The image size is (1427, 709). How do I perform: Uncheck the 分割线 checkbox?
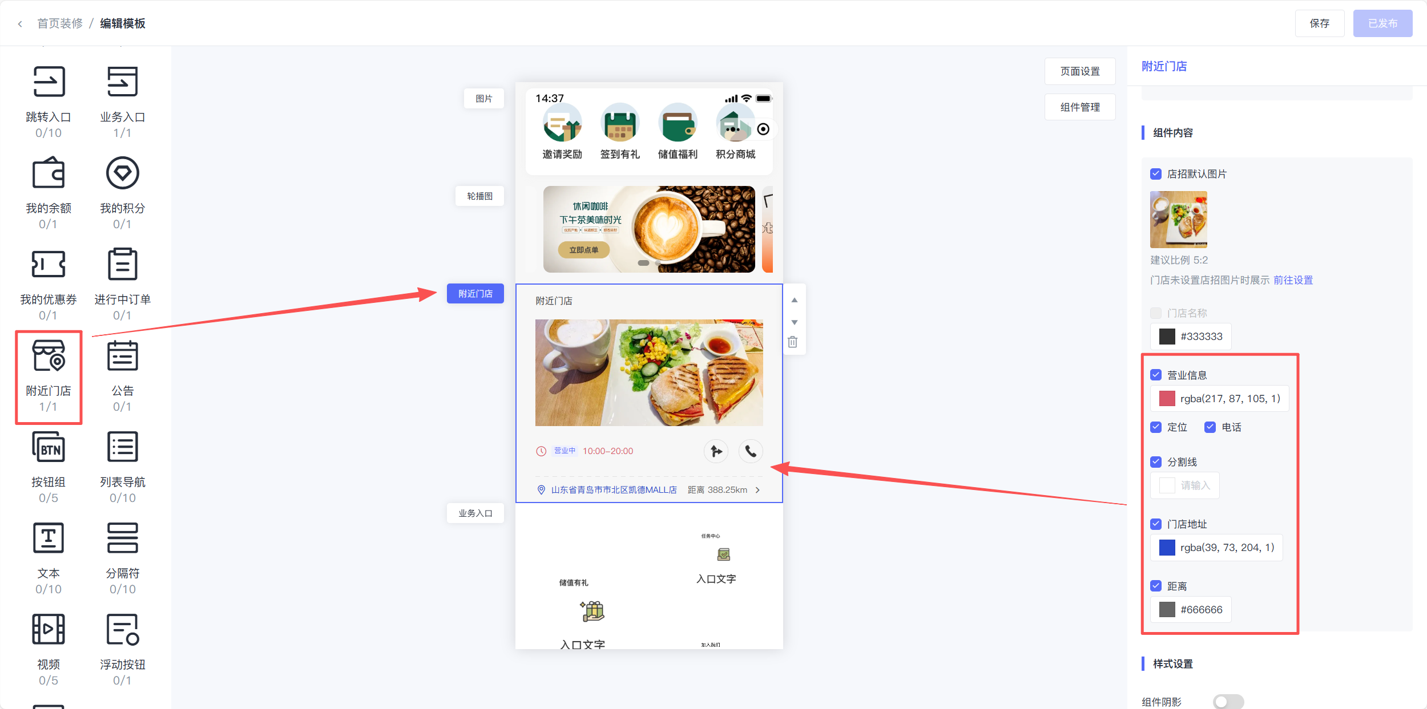click(x=1156, y=461)
